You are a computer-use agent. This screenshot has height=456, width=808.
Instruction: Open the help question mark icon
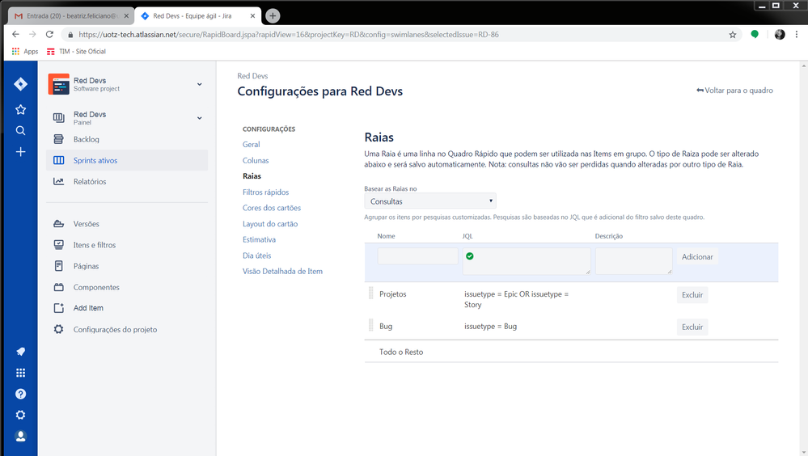(20, 394)
